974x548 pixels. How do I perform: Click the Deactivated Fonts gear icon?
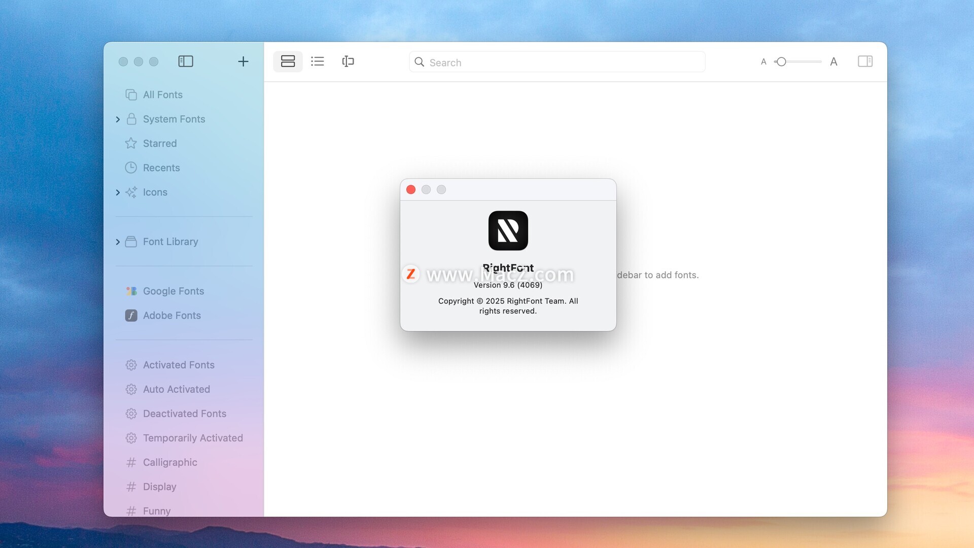coord(131,414)
